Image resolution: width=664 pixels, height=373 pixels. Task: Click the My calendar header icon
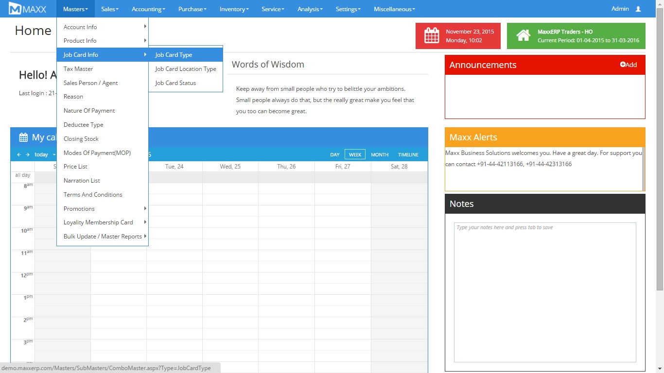23,137
